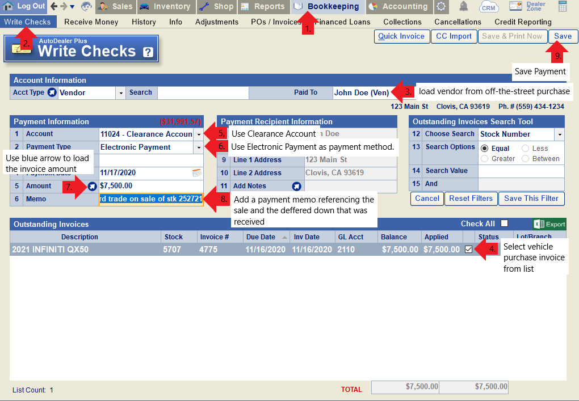The height and width of the screenshot is (401, 579).
Task: Open the Inventory tab
Action: point(165,7)
